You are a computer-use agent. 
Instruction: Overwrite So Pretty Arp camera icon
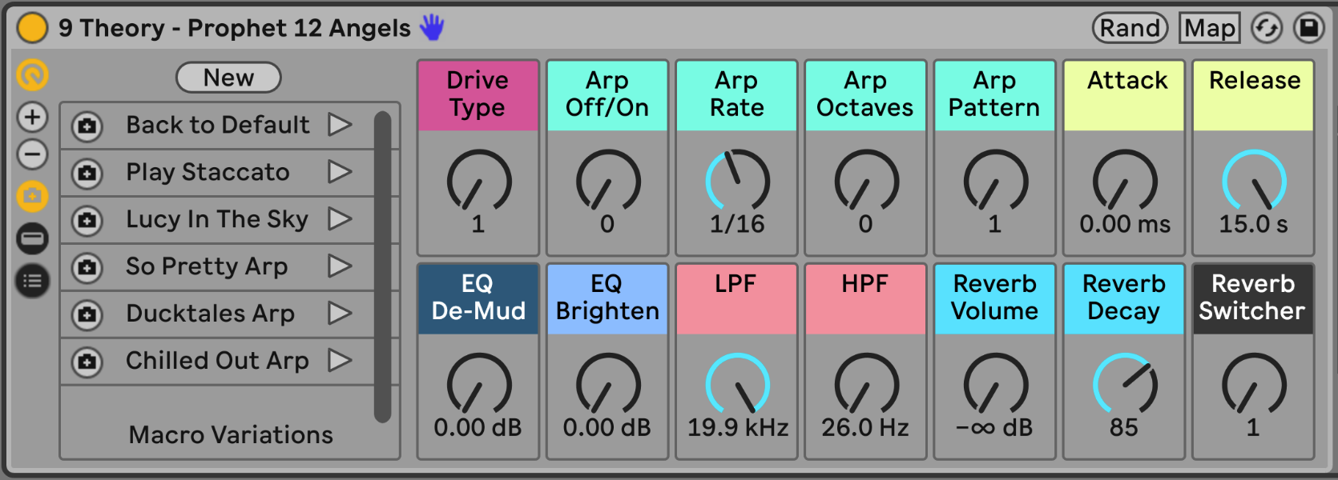pos(87,267)
